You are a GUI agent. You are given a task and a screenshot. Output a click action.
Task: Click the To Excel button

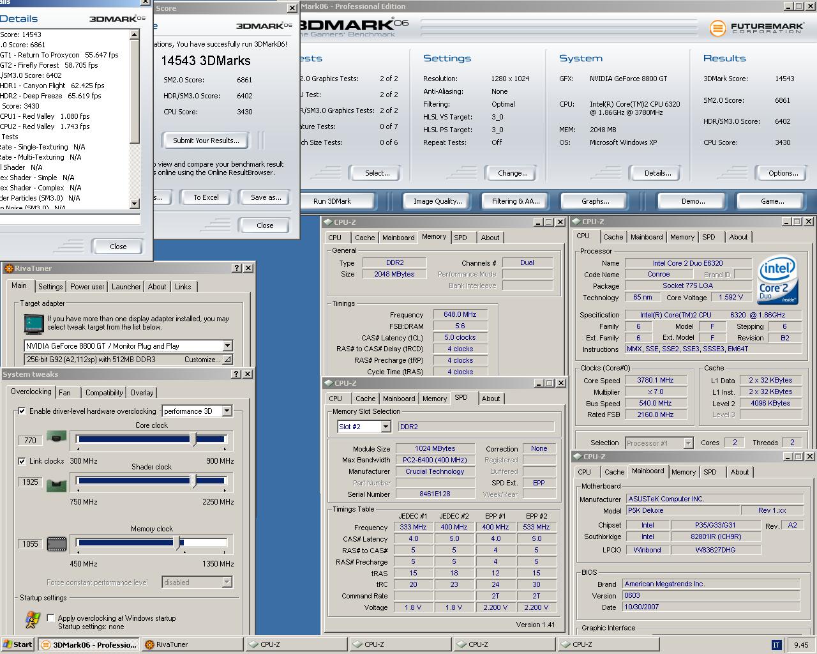[206, 197]
